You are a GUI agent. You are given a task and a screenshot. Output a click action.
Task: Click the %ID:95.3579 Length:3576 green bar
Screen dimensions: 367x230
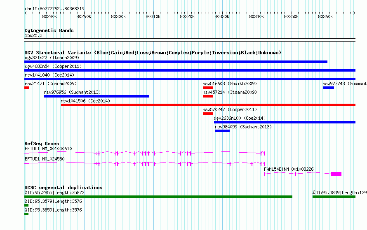(26, 205)
